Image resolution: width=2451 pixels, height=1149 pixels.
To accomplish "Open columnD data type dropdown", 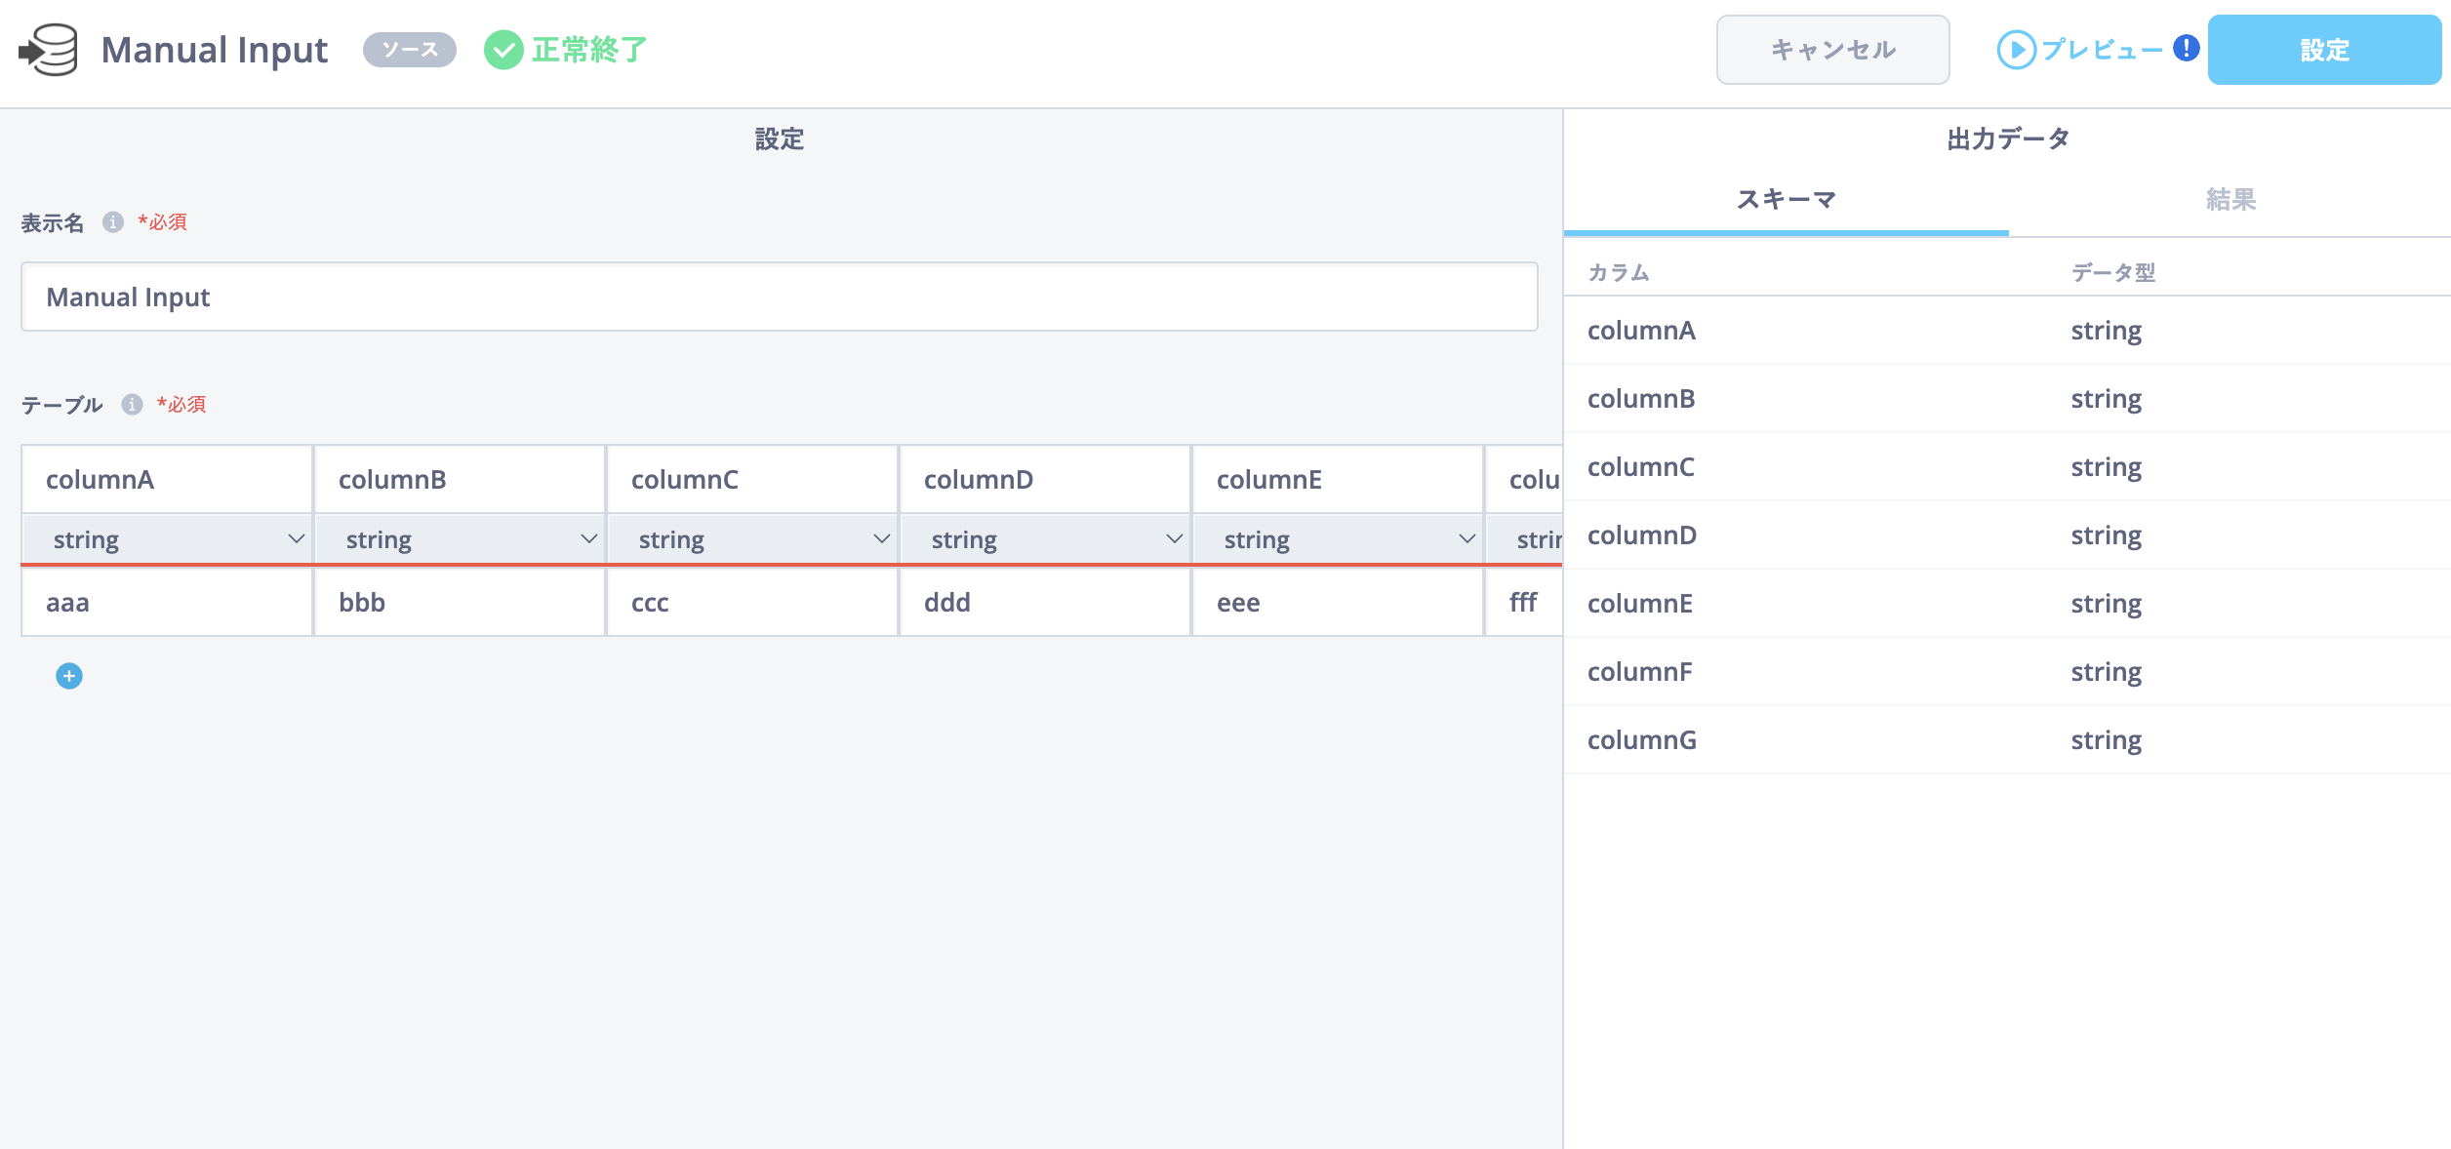I will pos(1045,539).
